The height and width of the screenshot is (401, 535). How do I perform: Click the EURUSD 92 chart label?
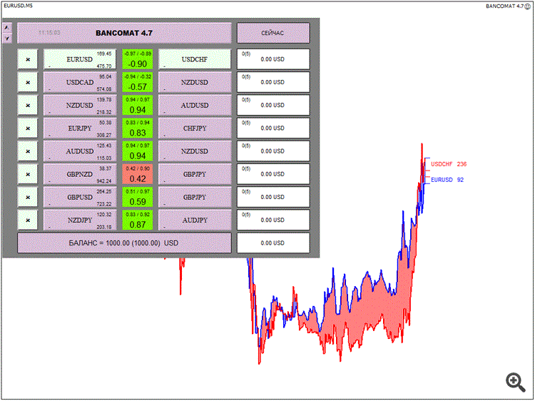[x=447, y=180]
